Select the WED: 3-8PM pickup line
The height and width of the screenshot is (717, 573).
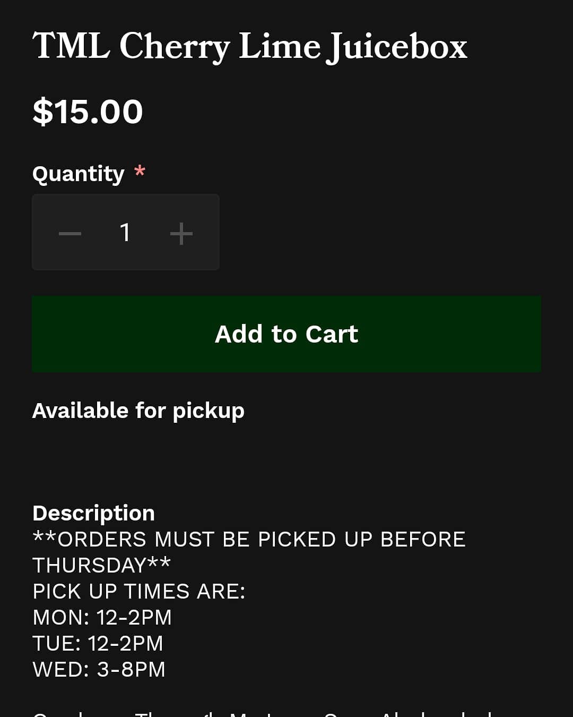coord(99,669)
